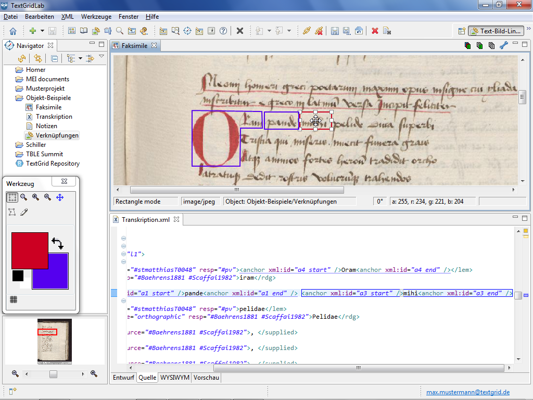
Task: Click the wrench icon in Faksimile panel
Action: [x=503, y=46]
